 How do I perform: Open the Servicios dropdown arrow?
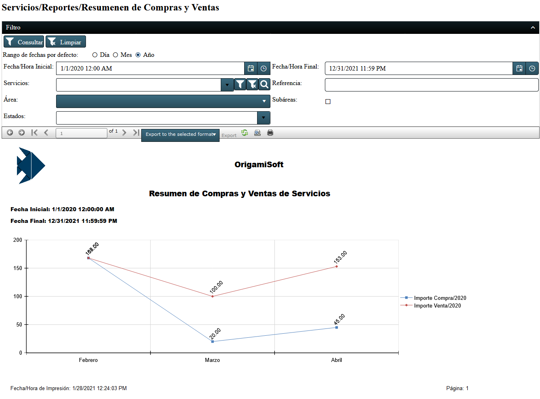click(227, 85)
